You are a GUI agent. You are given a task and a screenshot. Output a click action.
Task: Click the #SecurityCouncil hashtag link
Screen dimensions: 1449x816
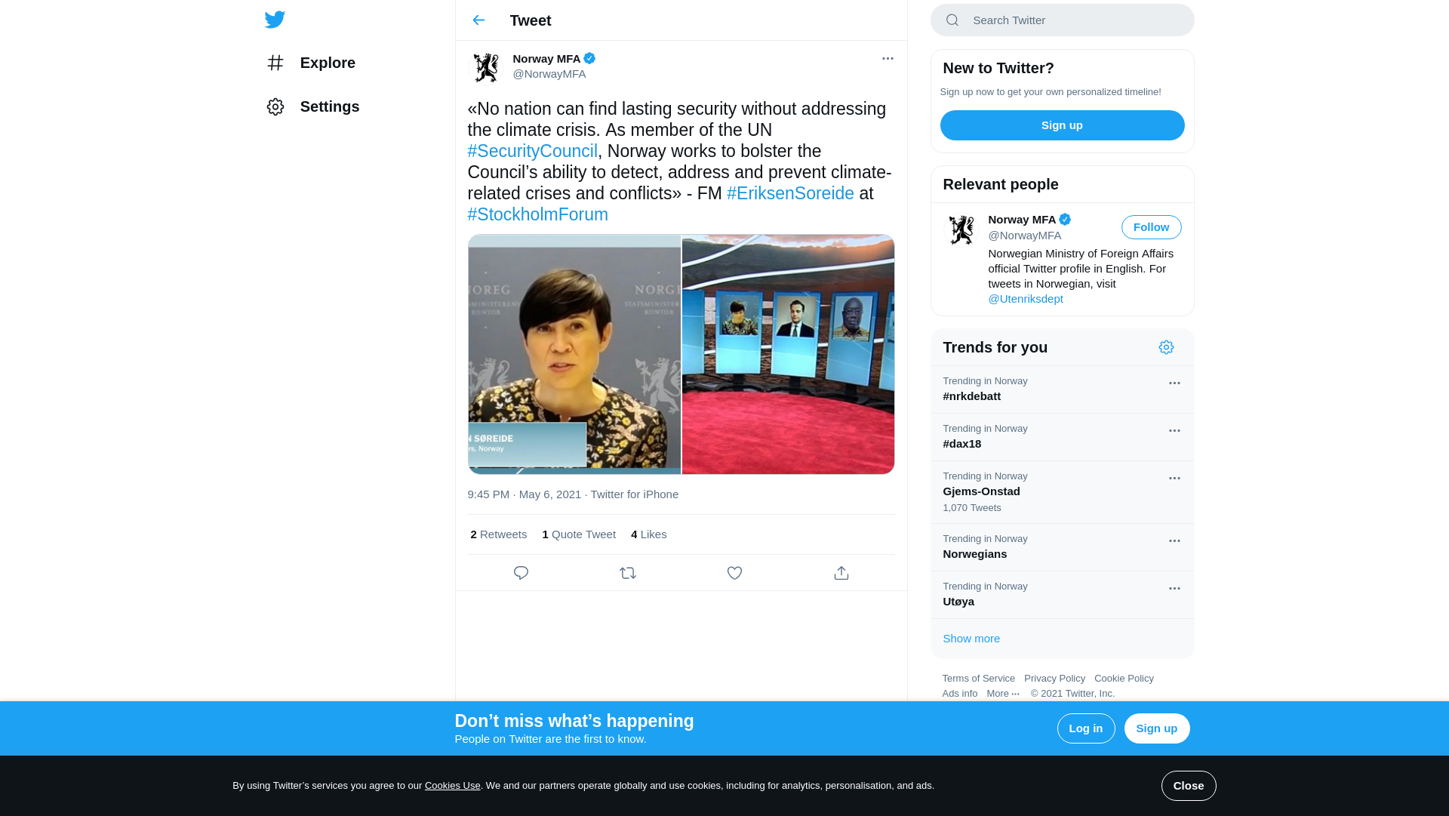532,151
